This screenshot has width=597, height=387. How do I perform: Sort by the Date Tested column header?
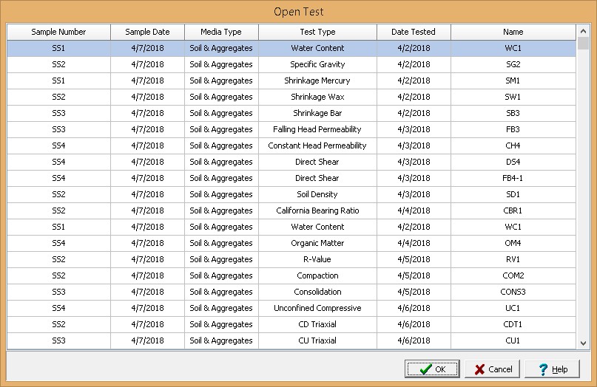coord(414,32)
